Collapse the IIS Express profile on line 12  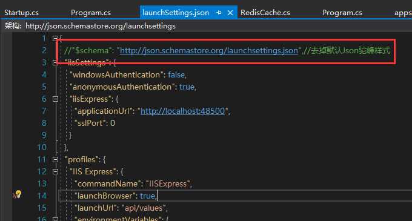pos(55,171)
